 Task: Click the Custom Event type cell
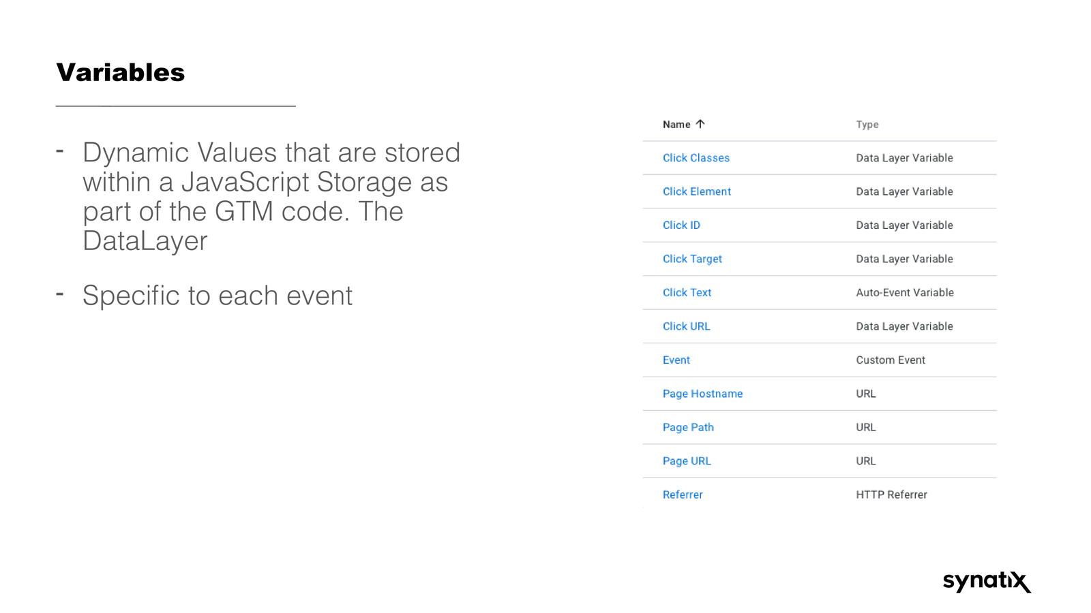coord(890,360)
